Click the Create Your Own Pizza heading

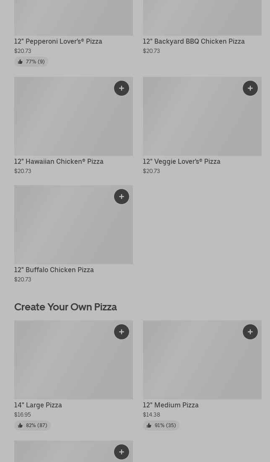(x=65, y=307)
